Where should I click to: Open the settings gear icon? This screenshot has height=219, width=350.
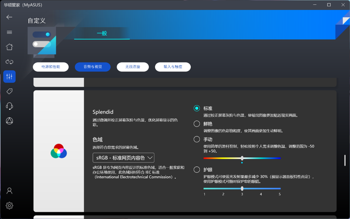click(9, 205)
